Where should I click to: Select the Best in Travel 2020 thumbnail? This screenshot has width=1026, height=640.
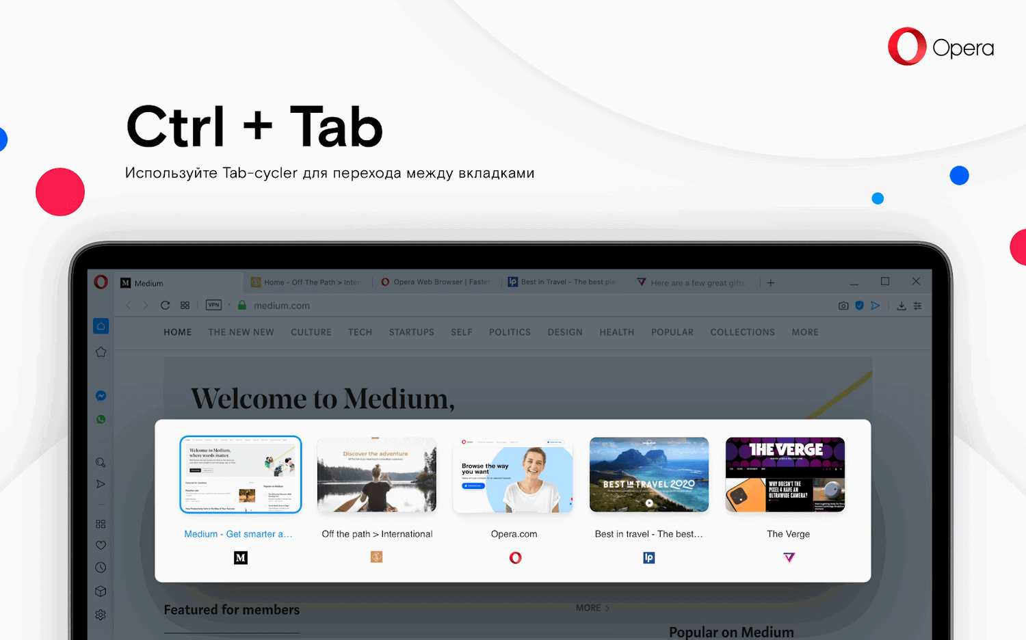[649, 475]
